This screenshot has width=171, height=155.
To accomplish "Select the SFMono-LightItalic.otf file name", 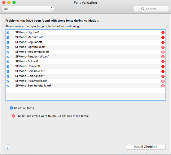I will (x=30, y=47).
